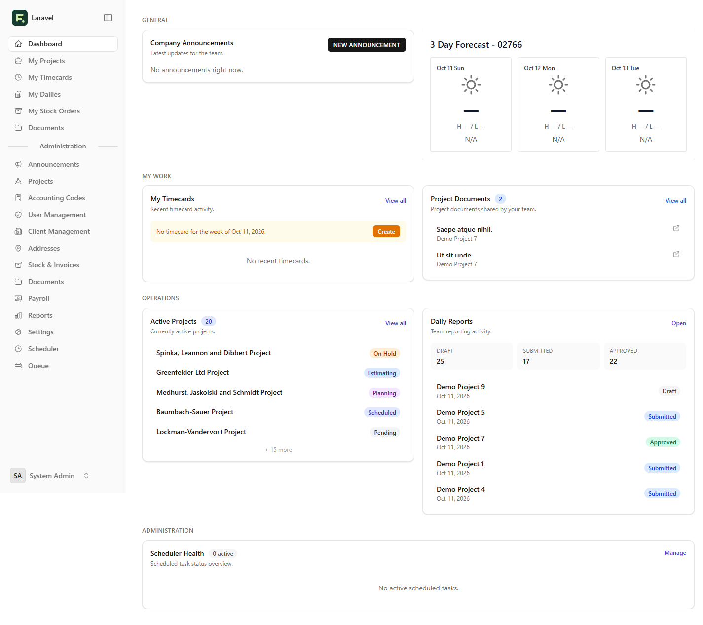Viewport: 703px width, 625px height.
Task: Click the Payroll icon in sidebar
Action: [x=18, y=298]
